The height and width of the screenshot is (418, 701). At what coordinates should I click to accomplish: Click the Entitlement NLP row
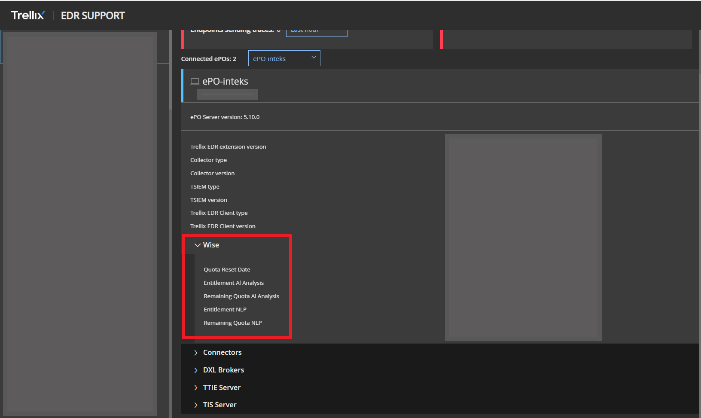225,309
